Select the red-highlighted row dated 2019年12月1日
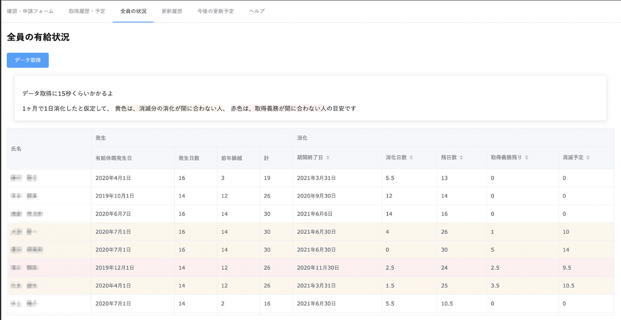Screen dimensions: 621x320 [114, 268]
